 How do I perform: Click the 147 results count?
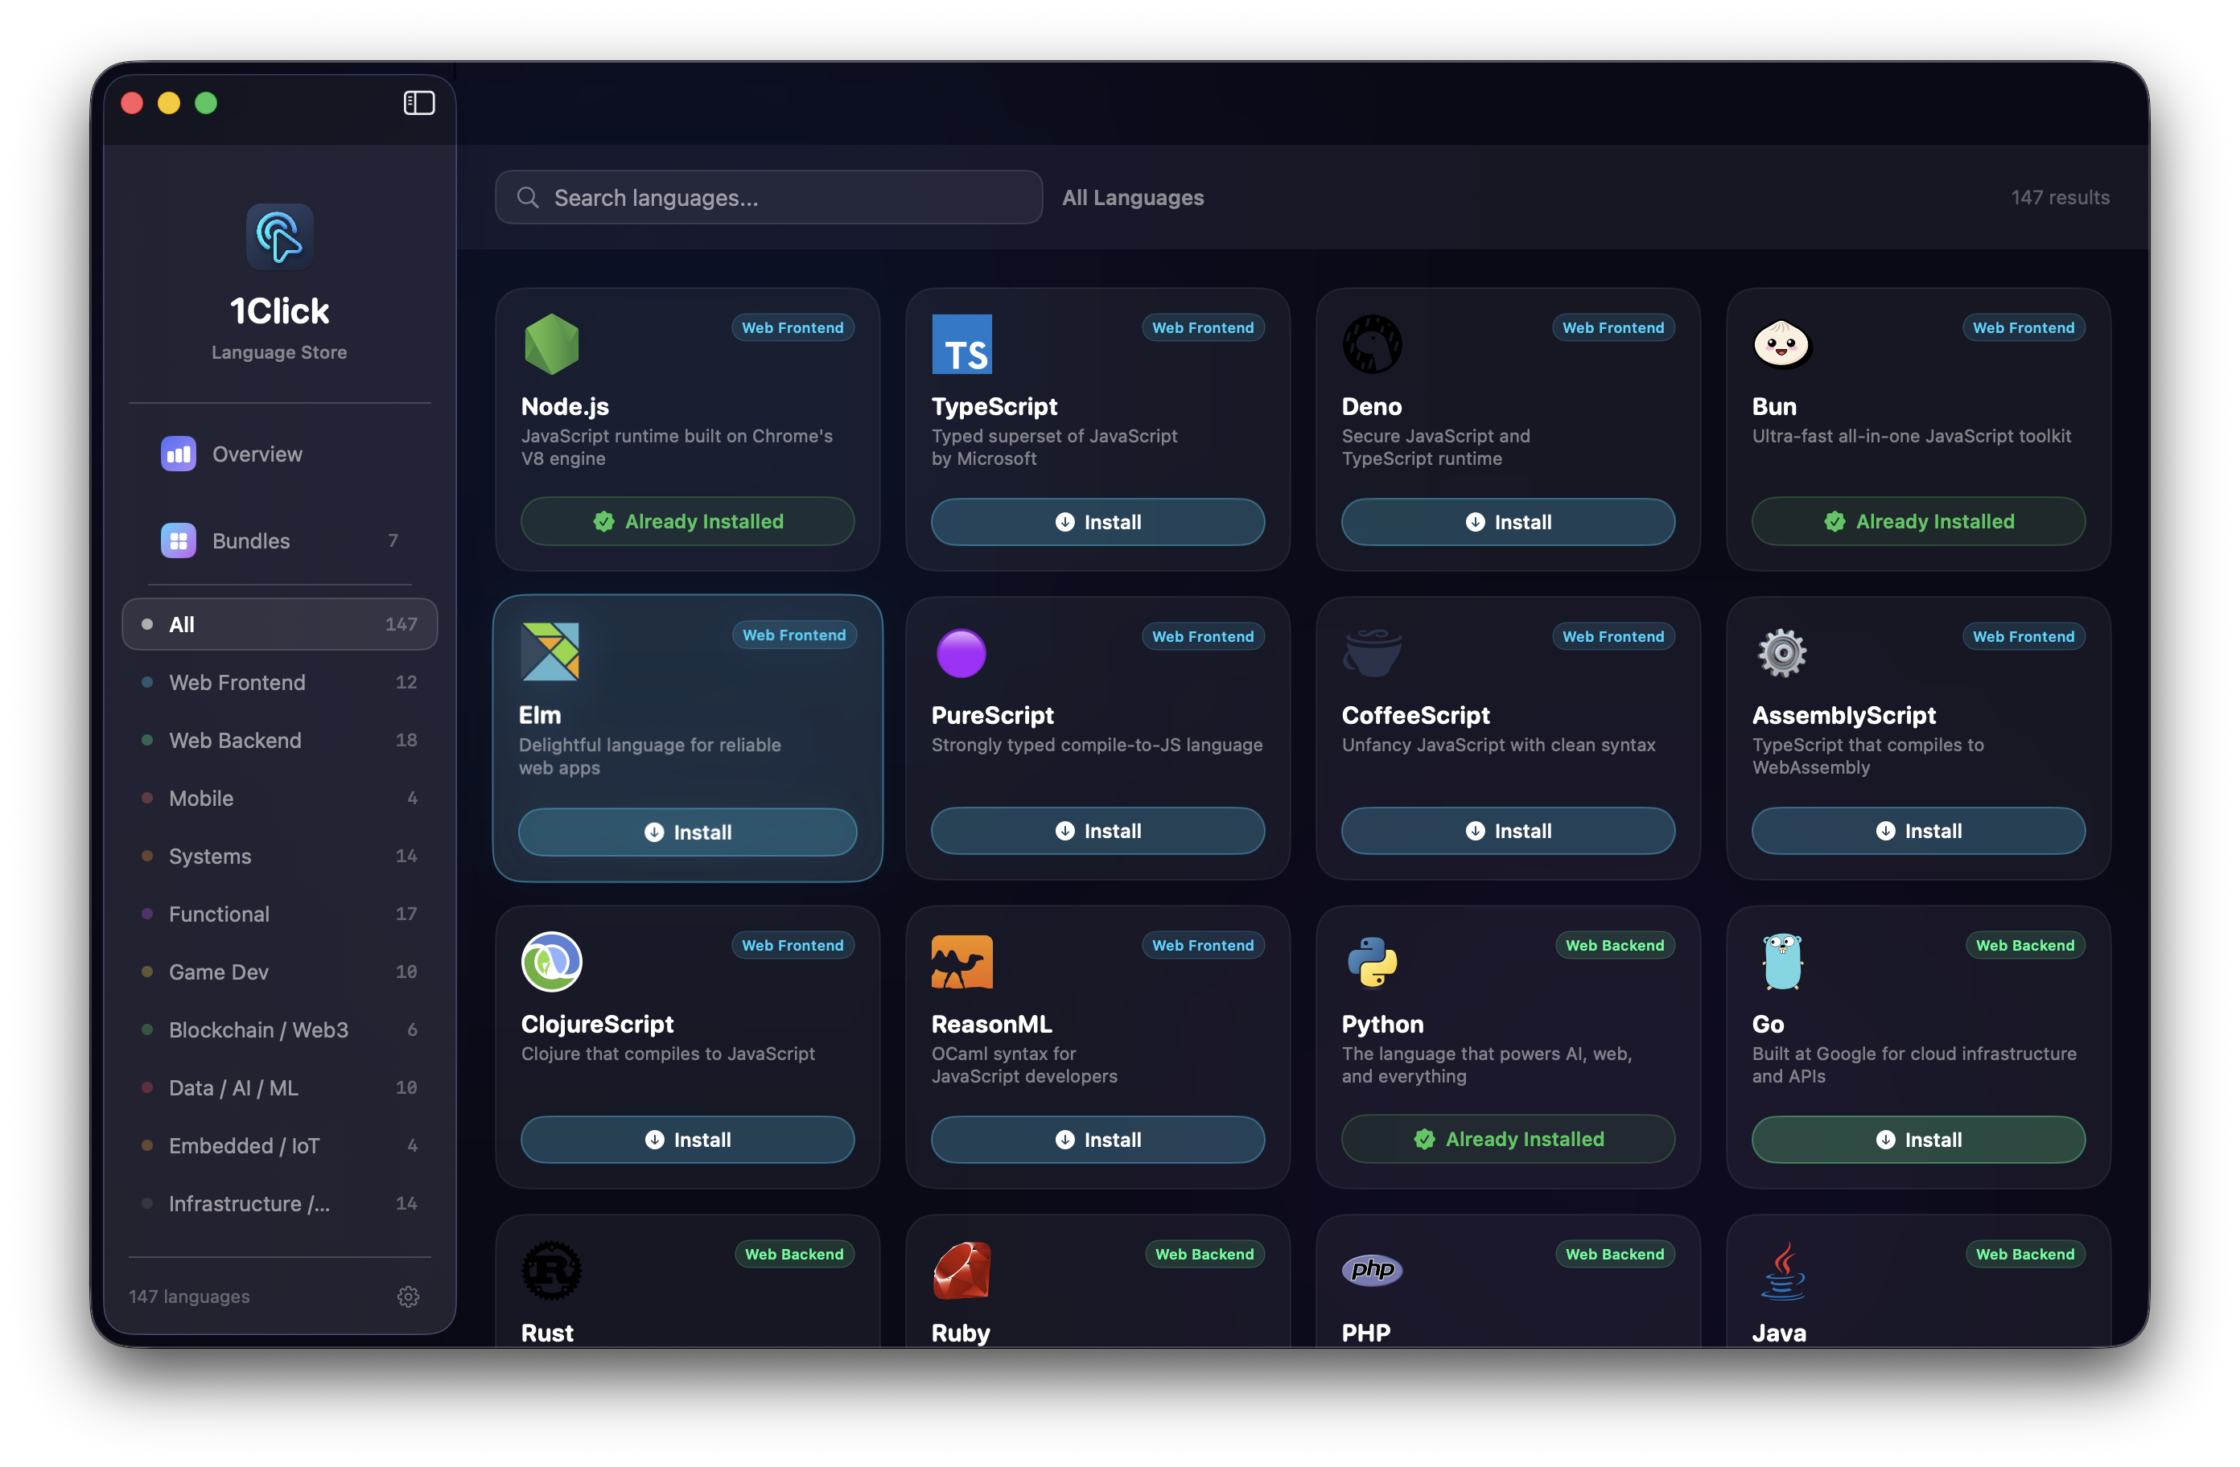point(2059,198)
